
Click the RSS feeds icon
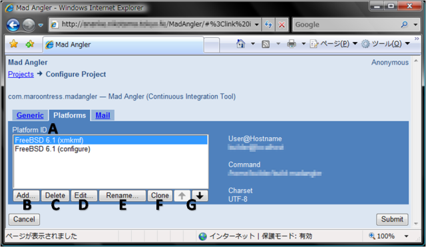click(x=266, y=44)
